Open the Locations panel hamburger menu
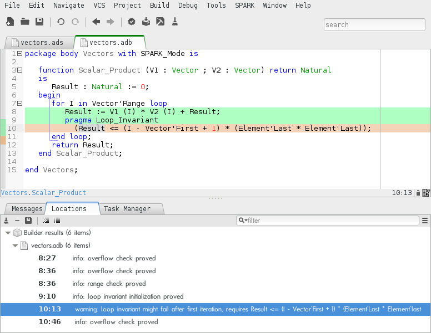 click(425, 221)
